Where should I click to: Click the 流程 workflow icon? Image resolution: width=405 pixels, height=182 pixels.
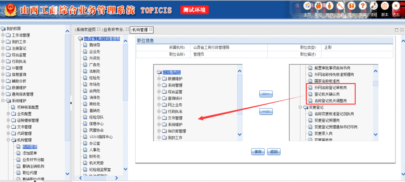(374, 6)
